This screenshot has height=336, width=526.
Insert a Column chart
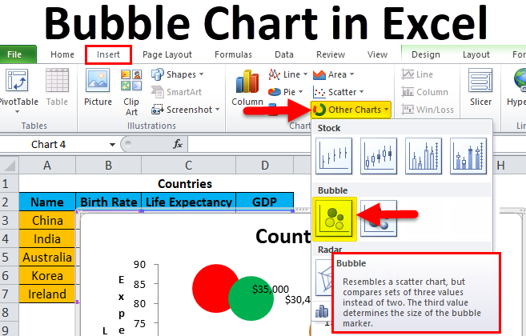tap(247, 87)
